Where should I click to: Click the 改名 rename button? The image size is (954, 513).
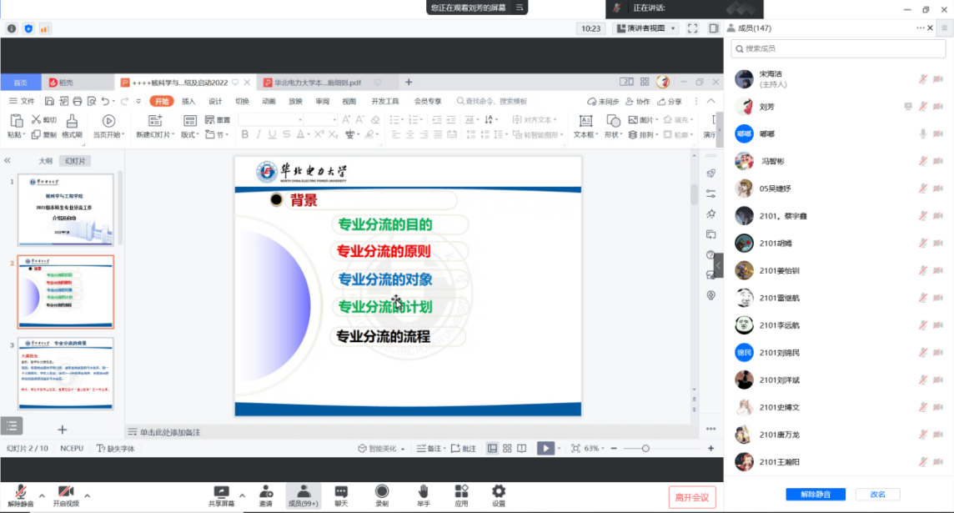point(877,494)
